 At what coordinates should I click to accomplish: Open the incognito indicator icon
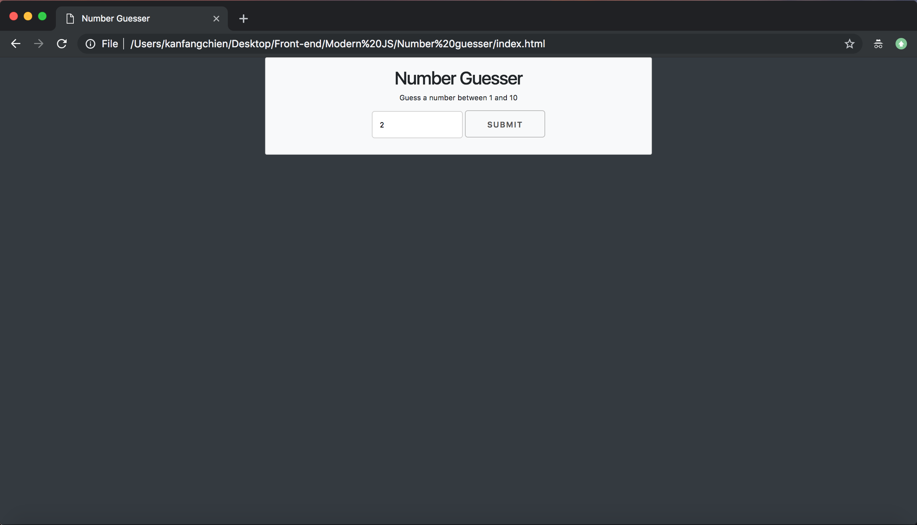click(x=878, y=44)
